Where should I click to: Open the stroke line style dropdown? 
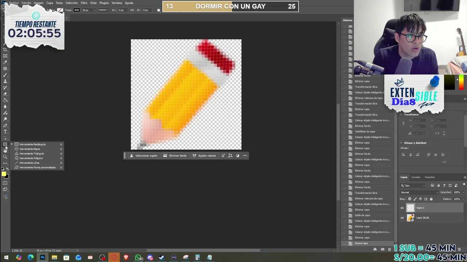pos(104,10)
